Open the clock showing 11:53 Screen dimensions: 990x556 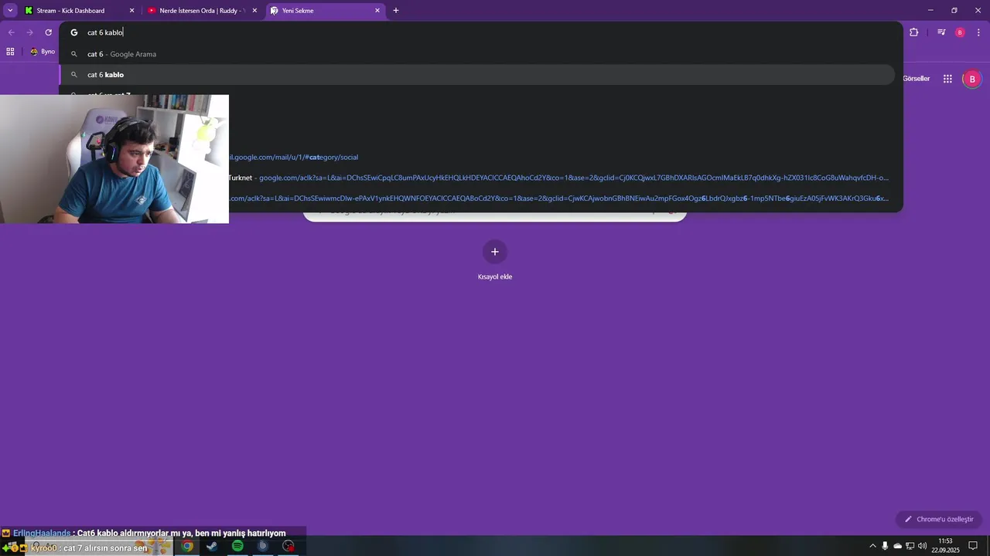click(945, 545)
